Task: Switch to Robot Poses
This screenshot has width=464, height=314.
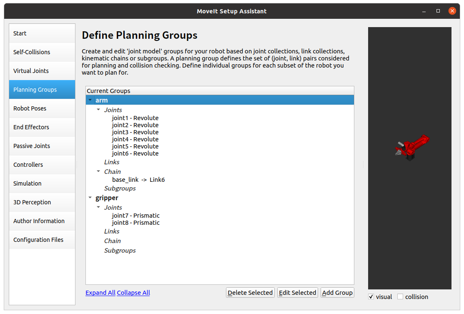Action: [x=42, y=108]
